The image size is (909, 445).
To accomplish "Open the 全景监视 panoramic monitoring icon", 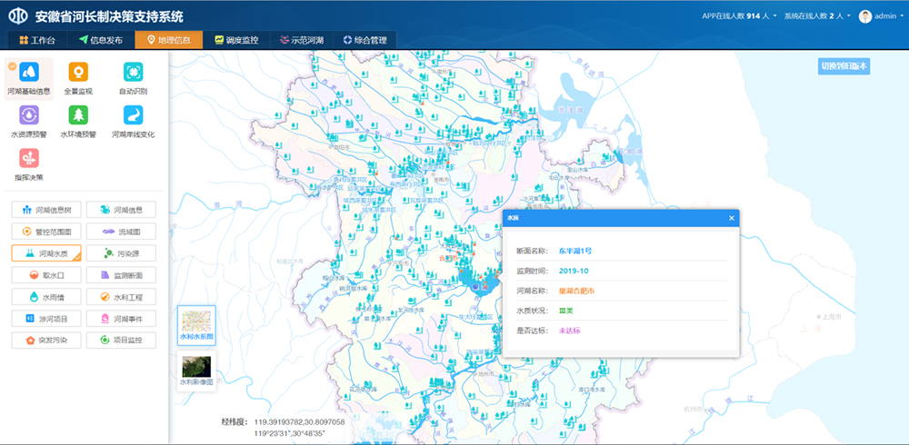I will 79,72.
